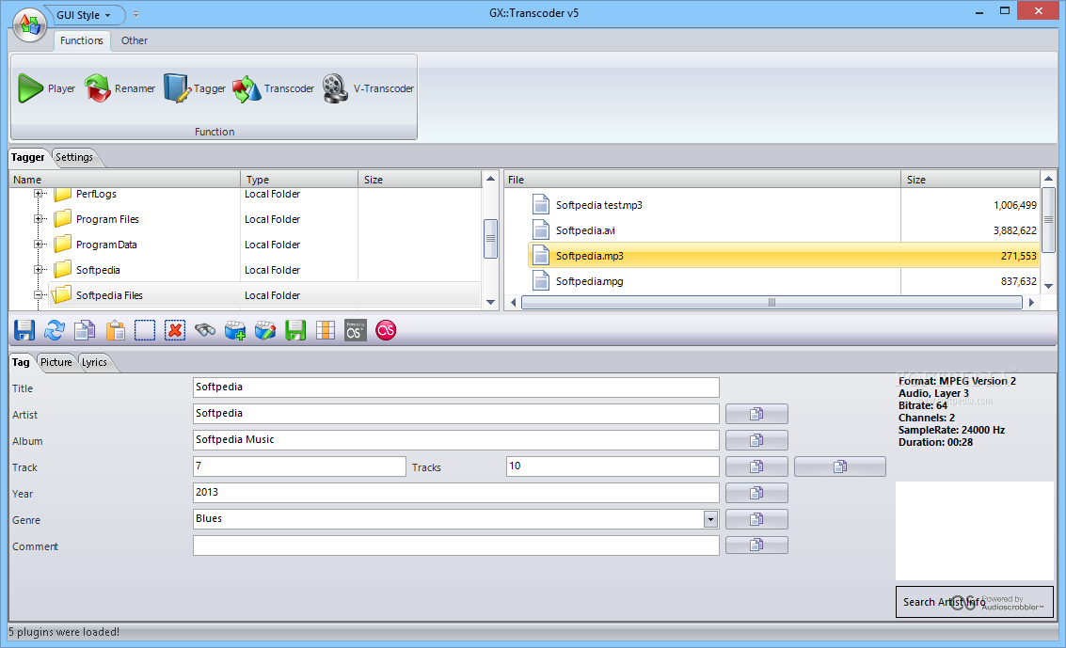The width and height of the screenshot is (1066, 648).
Task: Click the application orb button
Action: [30, 25]
